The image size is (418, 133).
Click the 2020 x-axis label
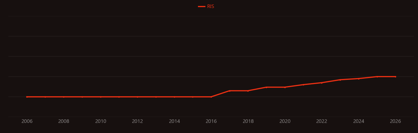pos(285,121)
